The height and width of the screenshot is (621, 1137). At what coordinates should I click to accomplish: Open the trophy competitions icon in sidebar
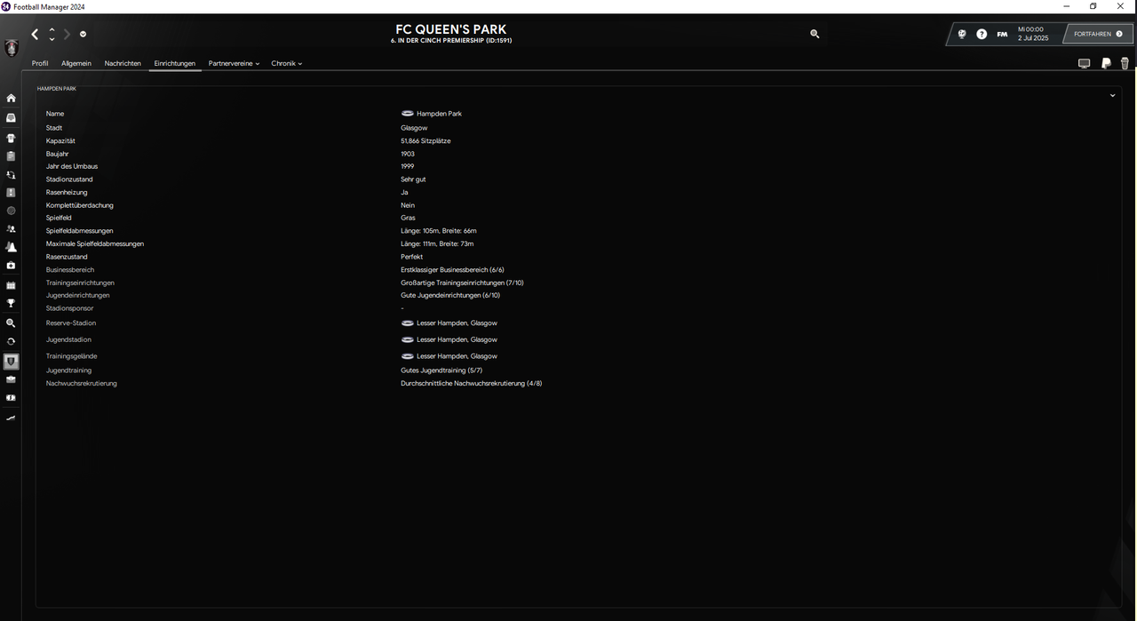(x=11, y=304)
